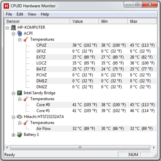This screenshot has width=161, height=161.
Task: Click the Battery 1 label
Action: point(31,135)
